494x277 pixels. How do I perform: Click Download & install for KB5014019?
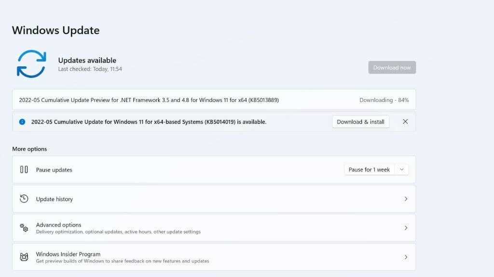coord(361,122)
